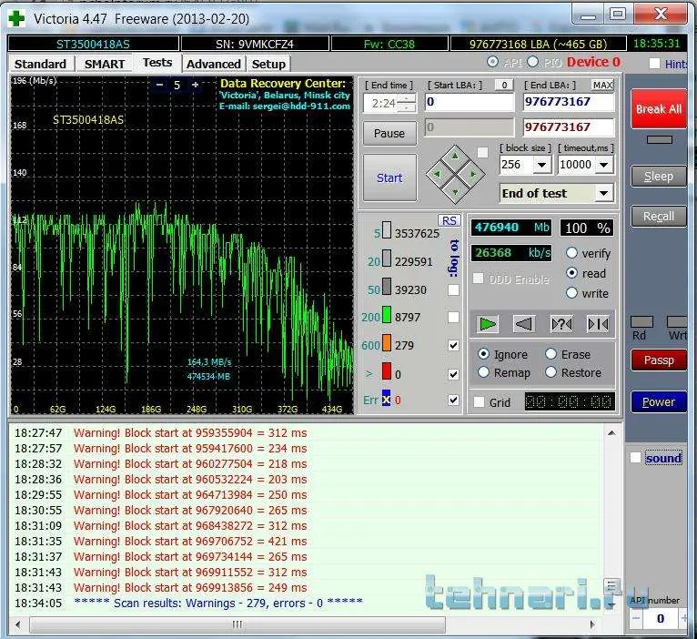Click the RS reset statistics button
This screenshot has width=697, height=639.
click(450, 220)
